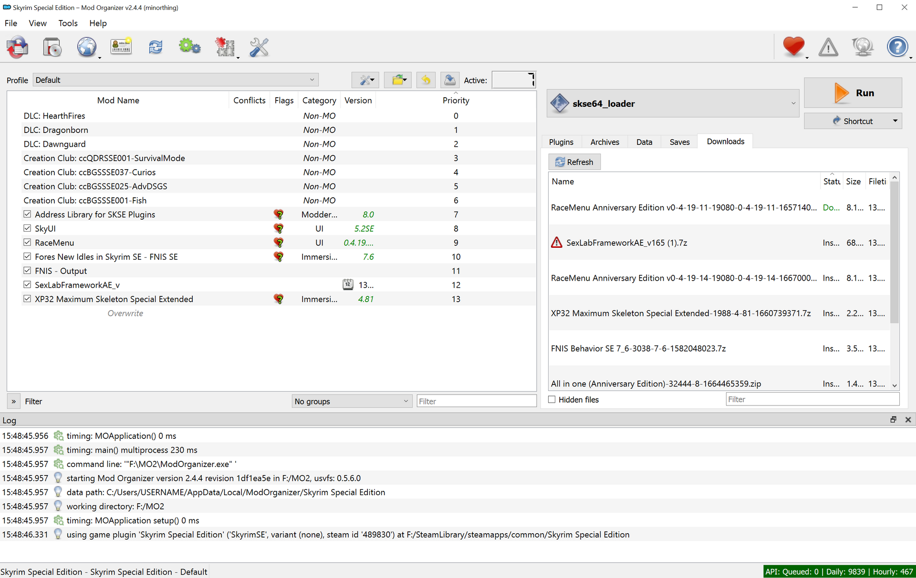Click the mod list Filter input field

click(x=477, y=401)
